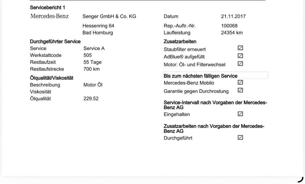
Task: Toggle the Eingehalten checkbox
Action: coord(240,114)
